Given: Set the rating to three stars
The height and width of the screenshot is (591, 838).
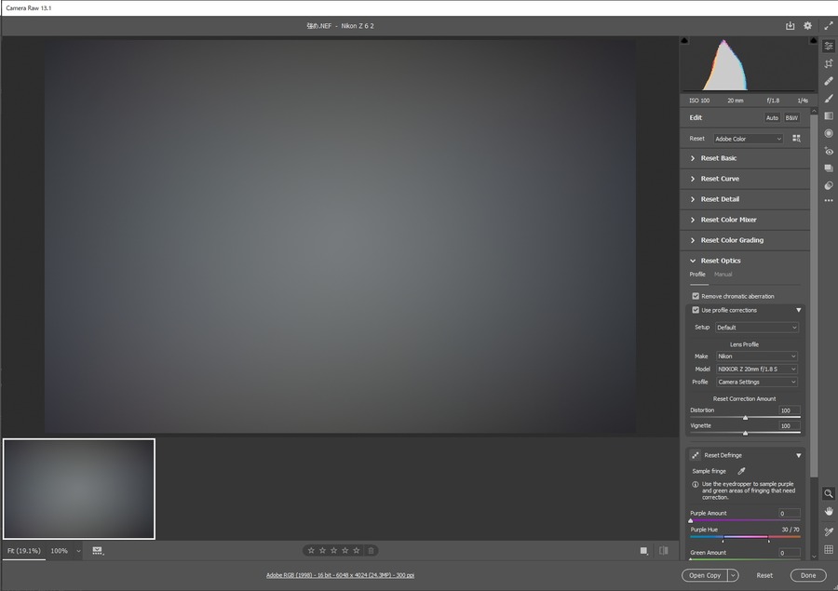Looking at the screenshot, I should tap(333, 550).
